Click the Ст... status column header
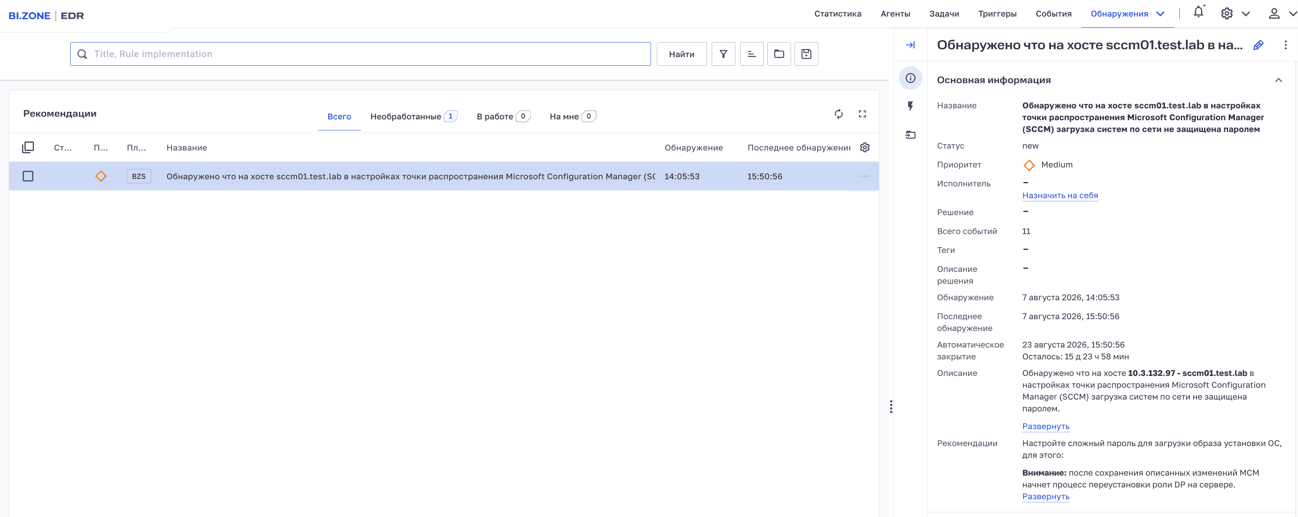The height and width of the screenshot is (517, 1298). click(x=62, y=147)
